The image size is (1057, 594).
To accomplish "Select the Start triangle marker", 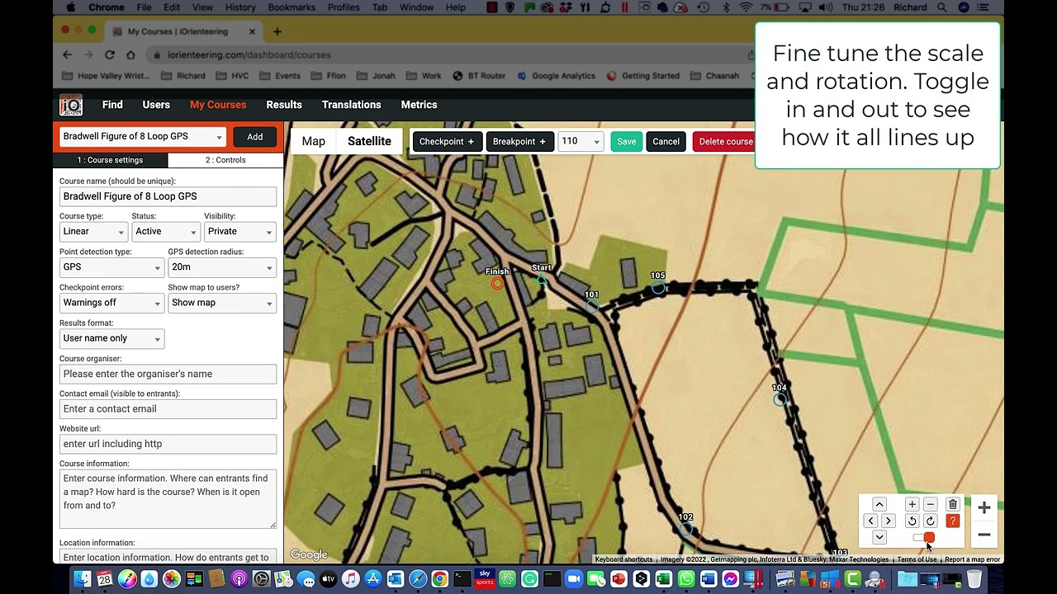I will pyautogui.click(x=542, y=280).
